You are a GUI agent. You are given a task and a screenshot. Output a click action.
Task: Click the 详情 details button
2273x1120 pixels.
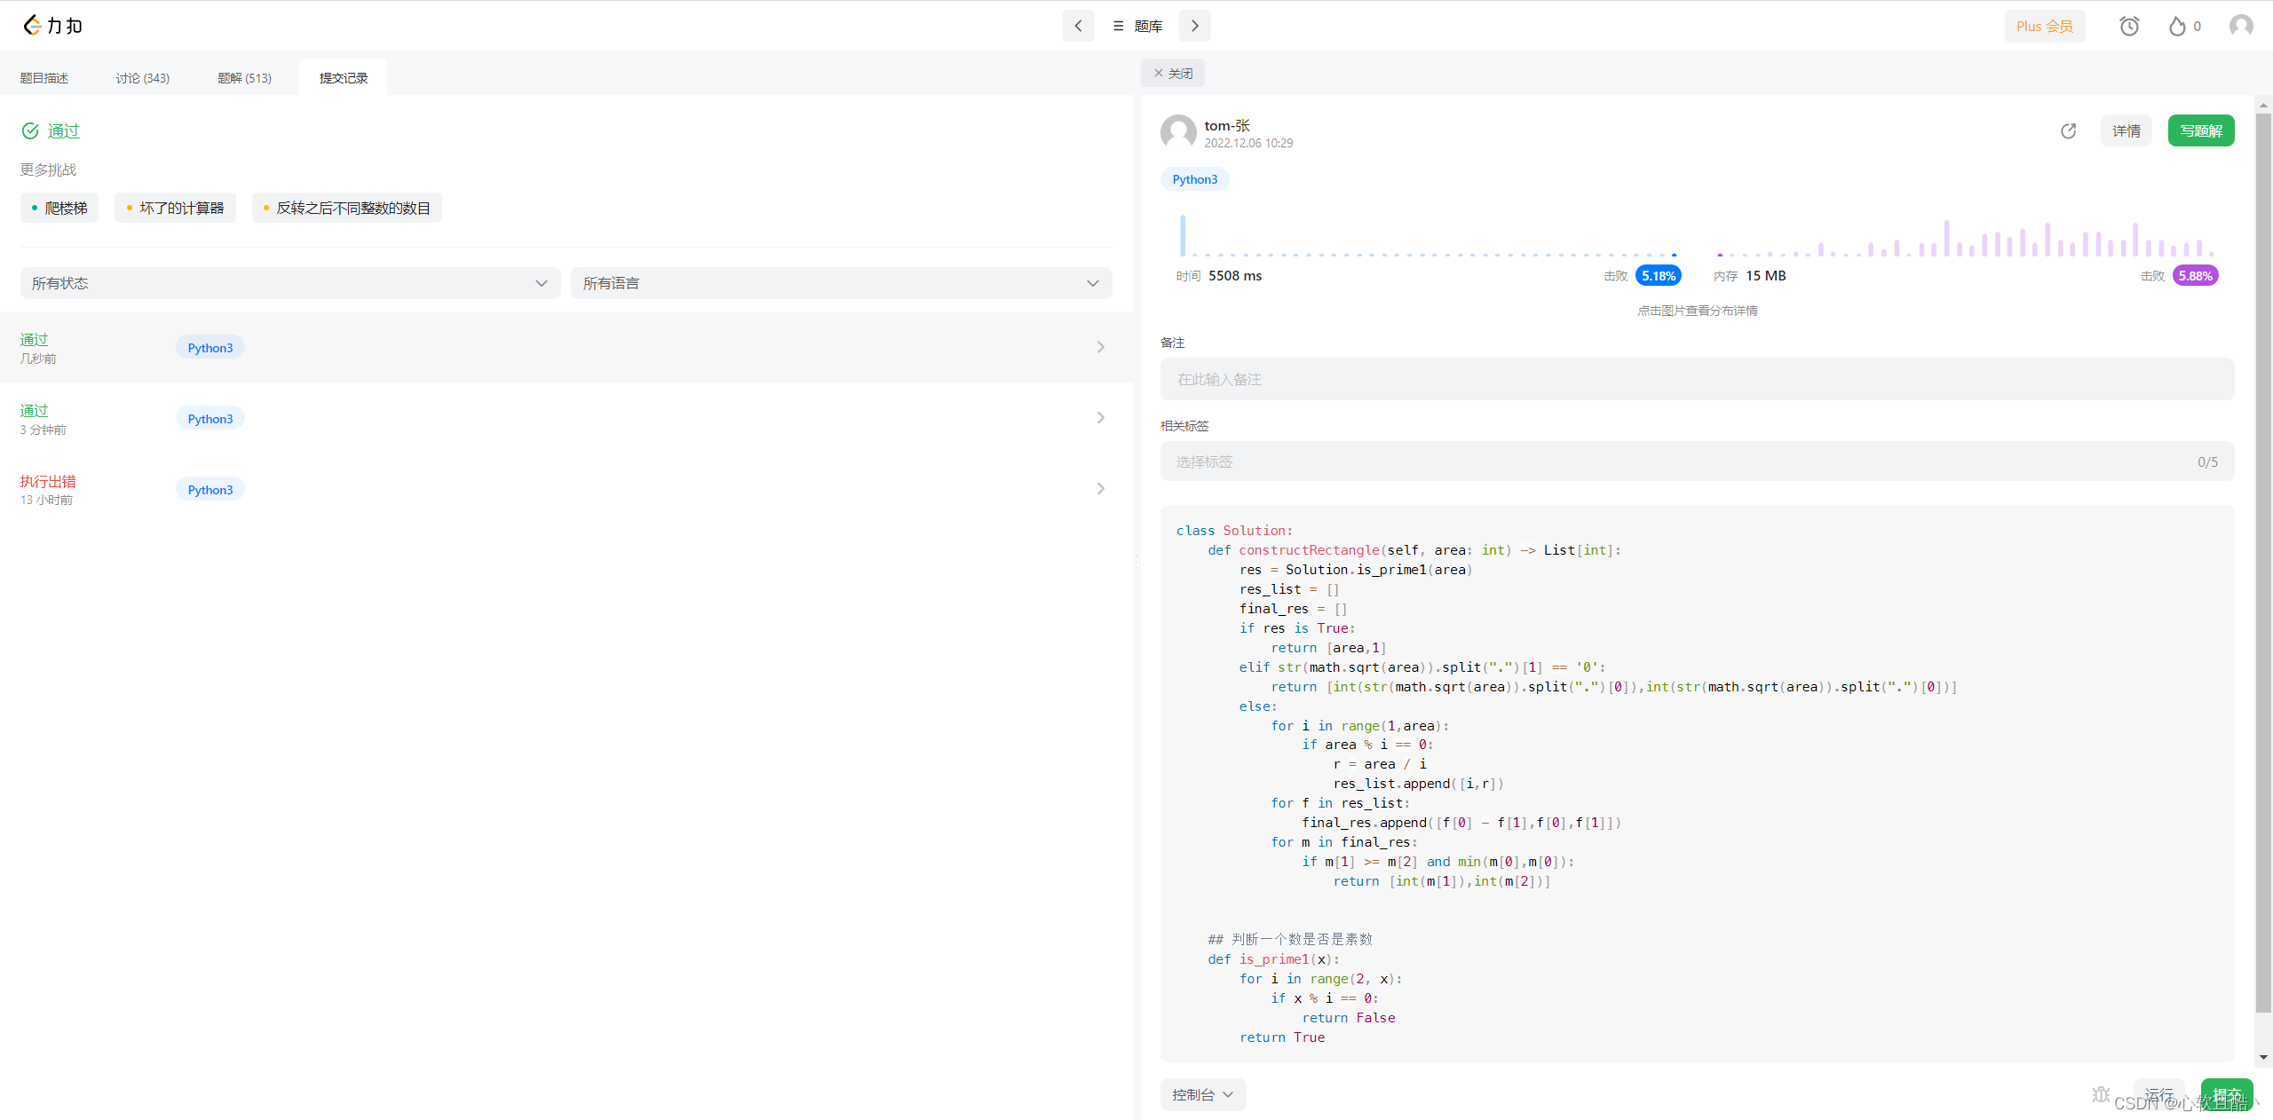point(2126,131)
